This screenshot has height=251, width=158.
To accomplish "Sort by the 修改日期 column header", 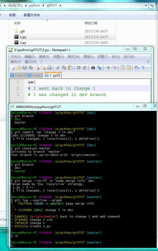I will click(x=91, y=23).
